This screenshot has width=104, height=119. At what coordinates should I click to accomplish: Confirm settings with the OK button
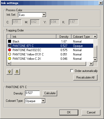tap(69, 112)
